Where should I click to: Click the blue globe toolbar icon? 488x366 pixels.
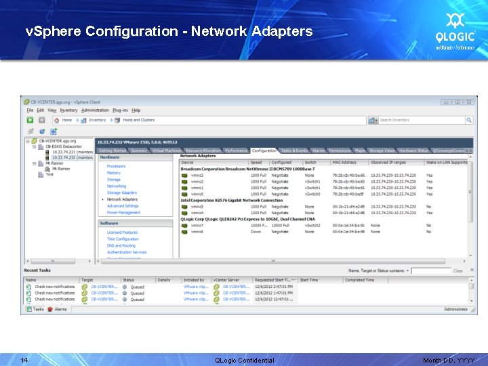tap(42, 131)
